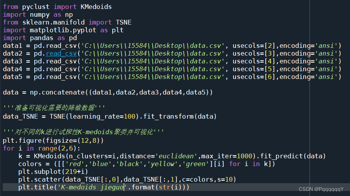Click plt.subplot(219+i) line
This screenshot has width=350, height=196.
click(x=53, y=172)
